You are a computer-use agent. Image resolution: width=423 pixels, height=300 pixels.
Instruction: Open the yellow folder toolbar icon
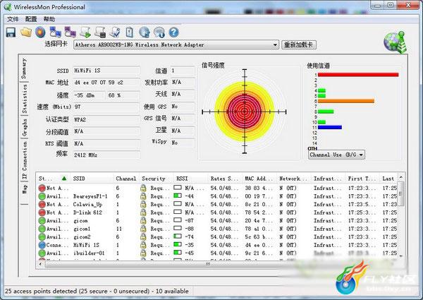26,32
